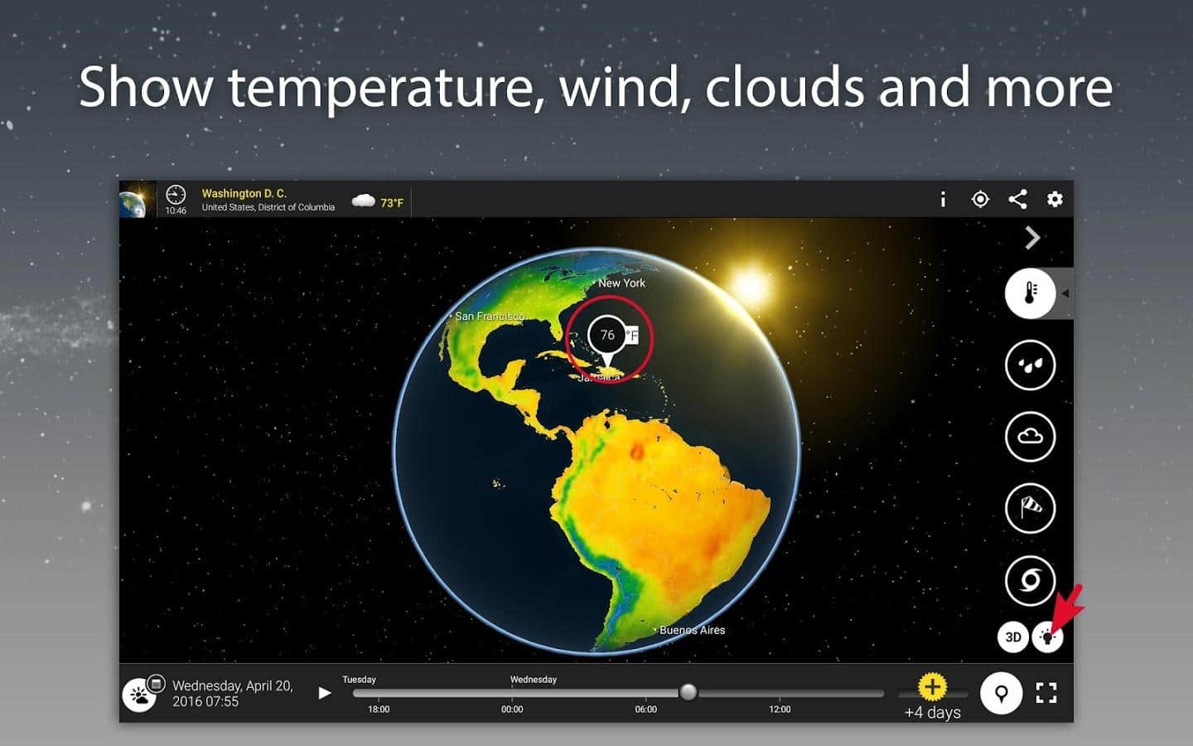Image resolution: width=1193 pixels, height=746 pixels.
Task: Add +4 days to the forecast
Action: (932, 688)
